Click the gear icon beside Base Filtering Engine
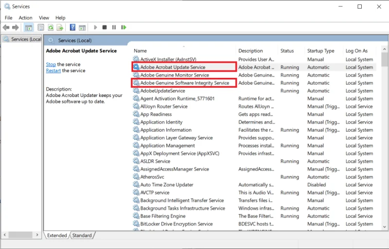 pos(136,215)
